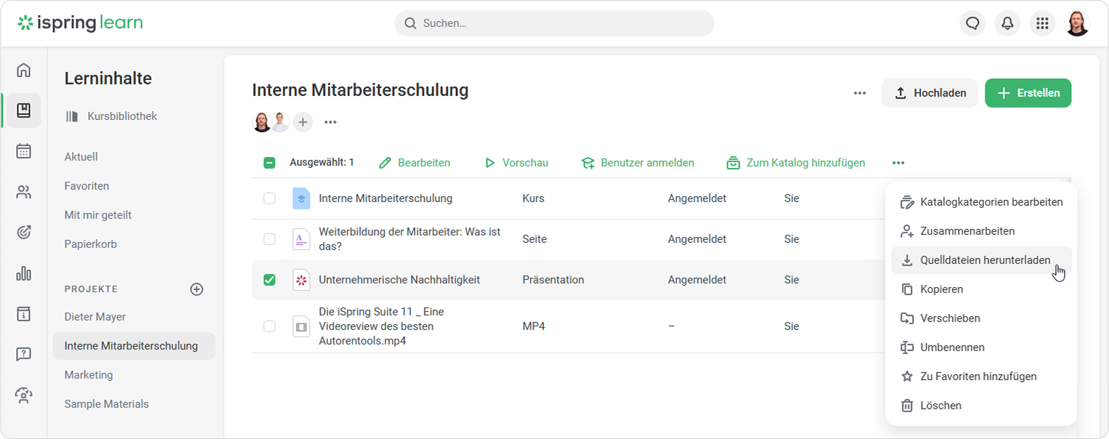This screenshot has width=1109, height=439.
Task: Toggle the select-all checkbox beside Ausgewählt
Action: pyautogui.click(x=269, y=163)
